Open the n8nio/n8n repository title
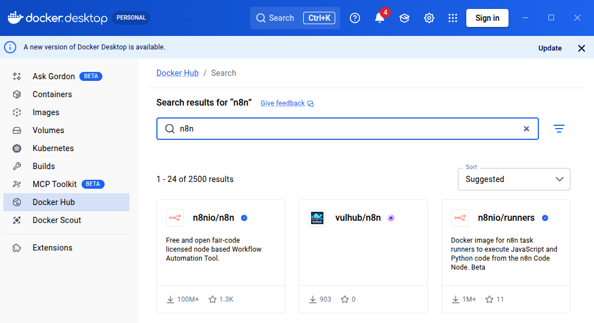The height and width of the screenshot is (323, 594). tap(213, 218)
